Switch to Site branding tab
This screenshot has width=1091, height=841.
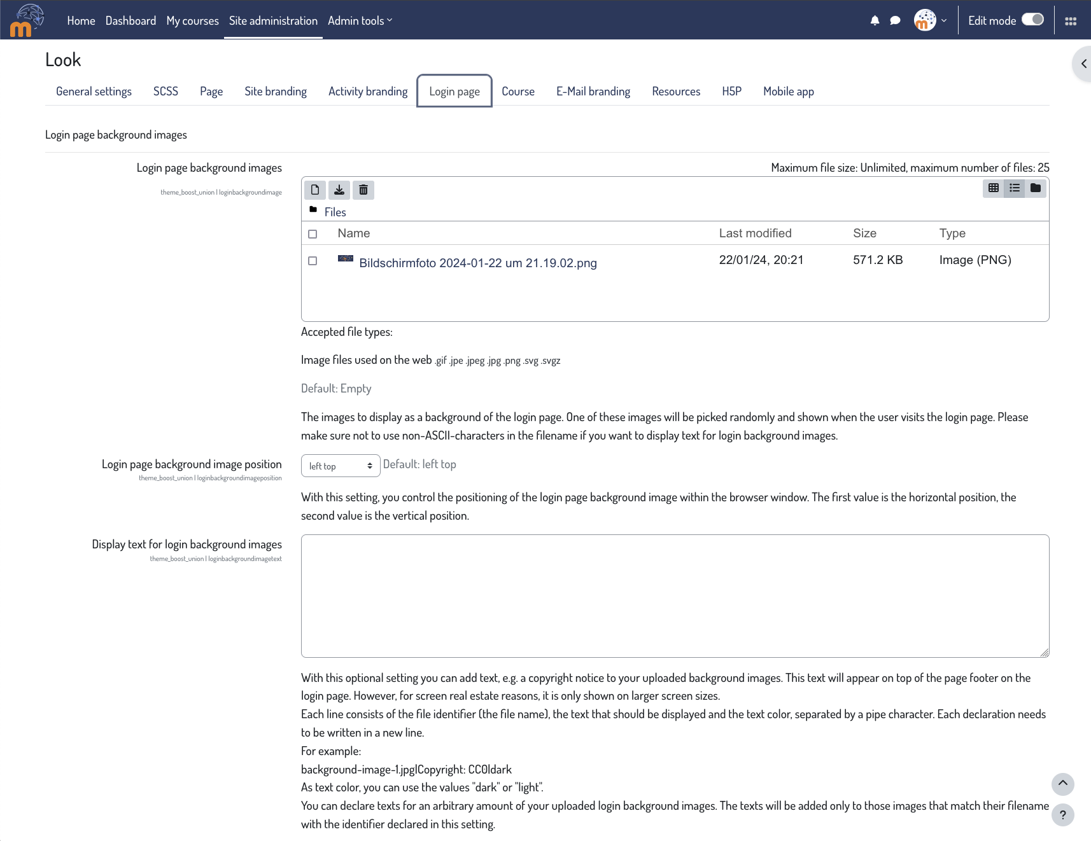(276, 91)
